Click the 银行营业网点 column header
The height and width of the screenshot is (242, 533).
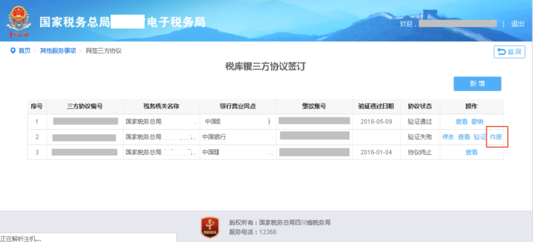(238, 106)
